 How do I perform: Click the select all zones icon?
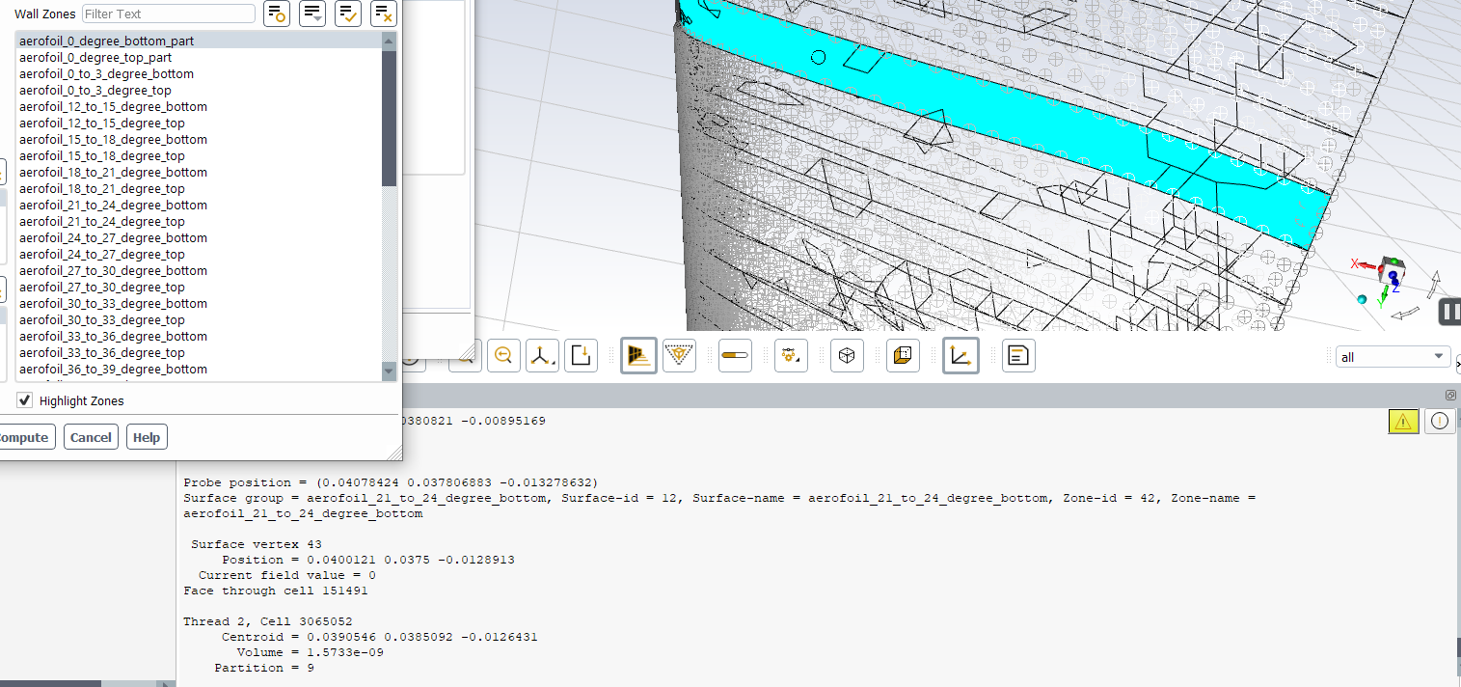[348, 14]
